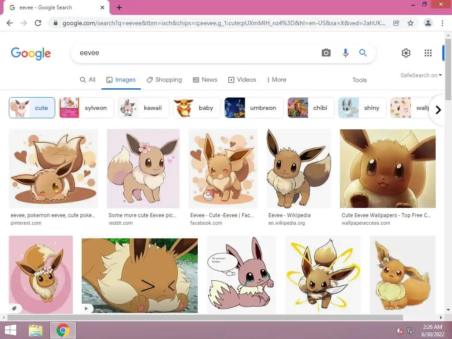Viewport: 452px width, 339px height.
Task: Open the Google apps grid
Action: coord(428,53)
